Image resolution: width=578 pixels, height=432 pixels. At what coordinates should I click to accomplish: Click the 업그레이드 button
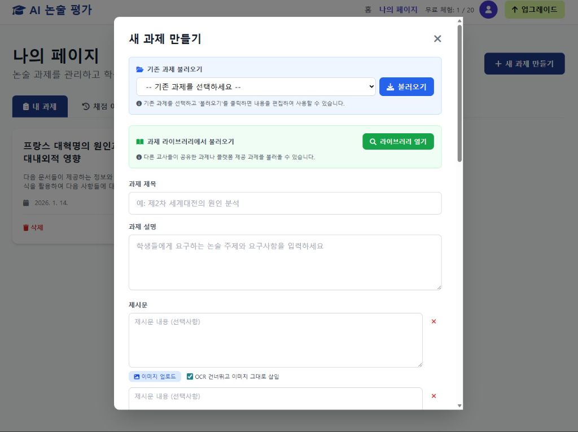click(534, 10)
